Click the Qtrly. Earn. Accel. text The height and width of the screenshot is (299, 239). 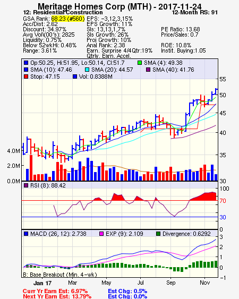[109, 56]
